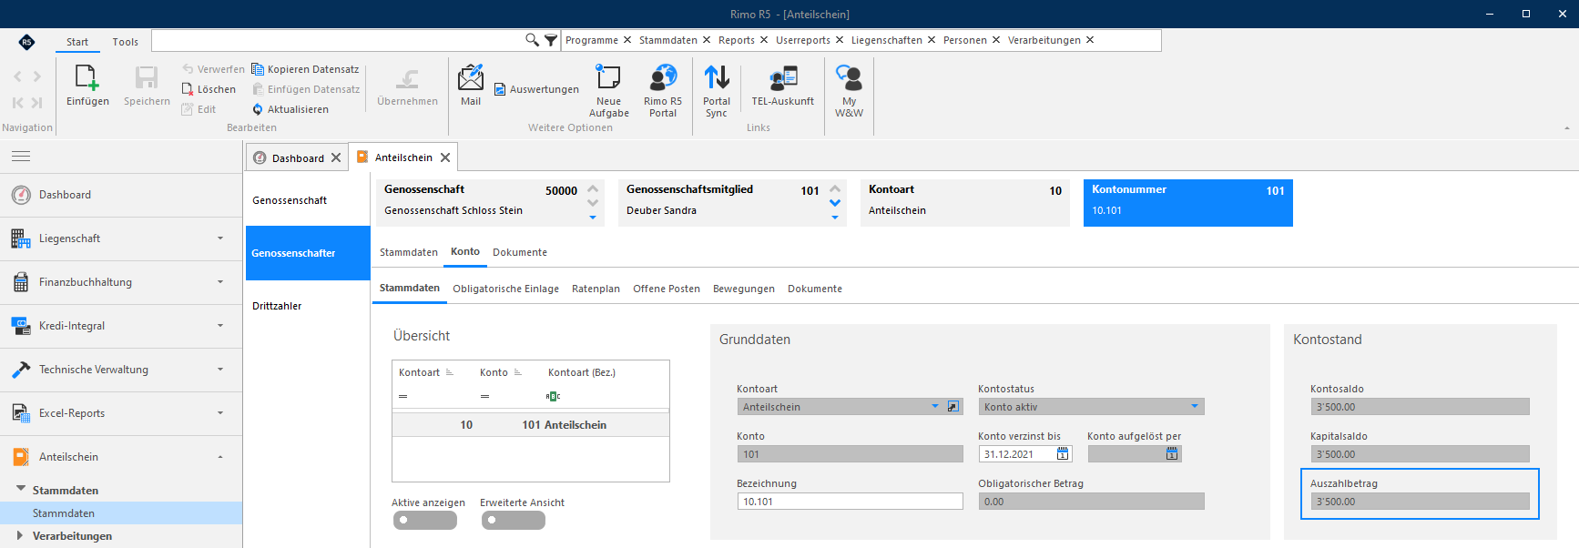Click the Edit pencil icon
Image resolution: width=1579 pixels, height=548 pixels.
coord(188,109)
